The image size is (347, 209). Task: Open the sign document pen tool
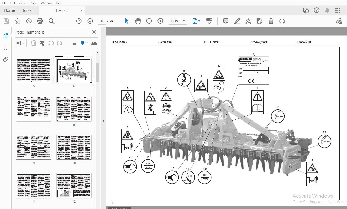click(248, 21)
